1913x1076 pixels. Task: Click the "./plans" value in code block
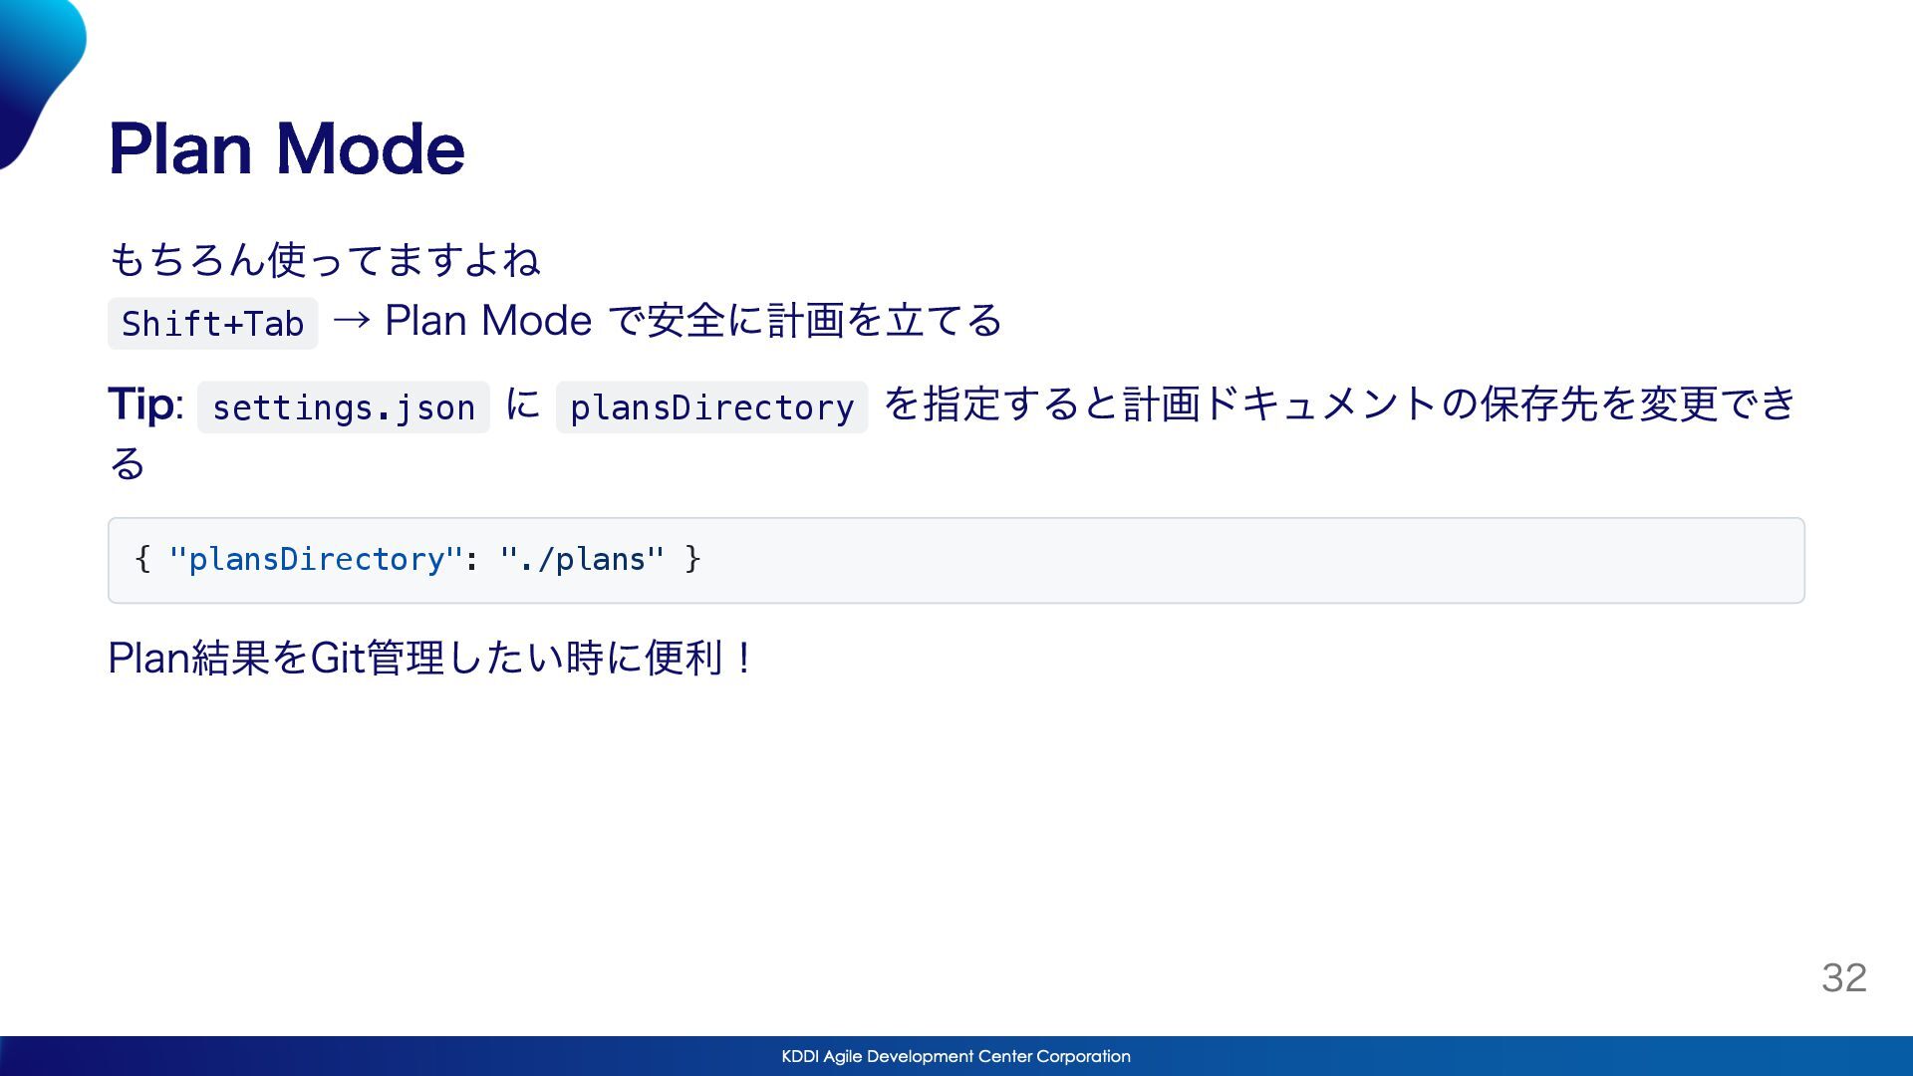click(x=582, y=560)
